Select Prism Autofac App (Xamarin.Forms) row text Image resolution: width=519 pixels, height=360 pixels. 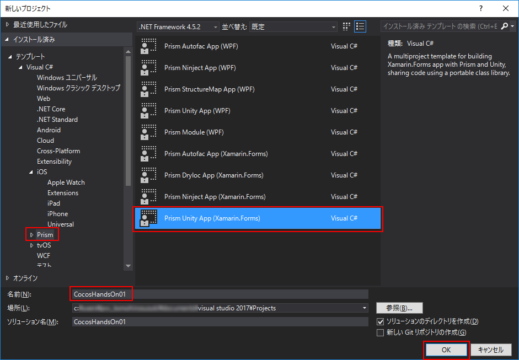[x=216, y=154]
